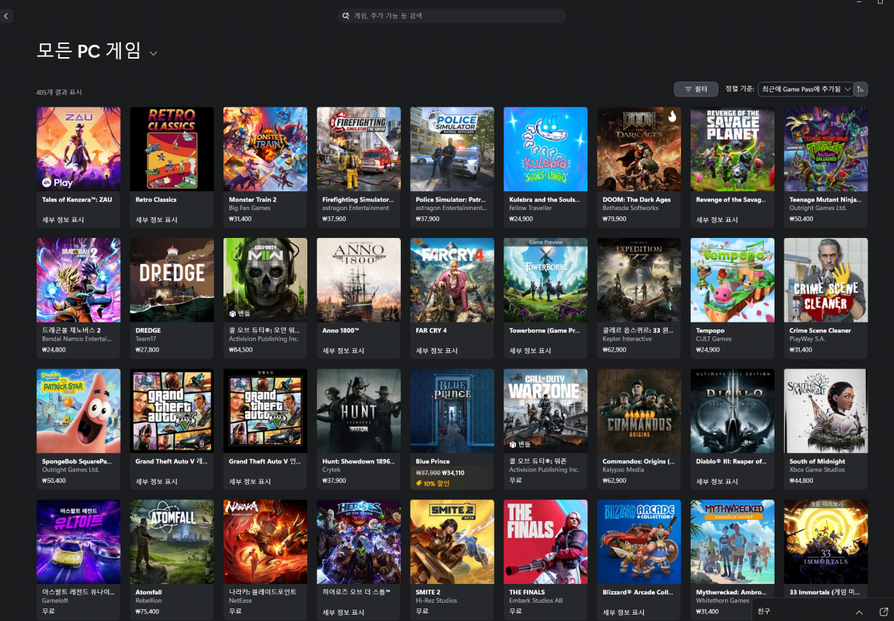Open Call of Duty MWII cover

click(x=265, y=280)
